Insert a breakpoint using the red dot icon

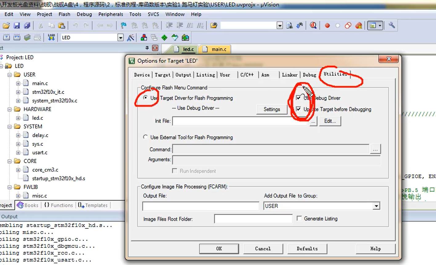point(327,26)
